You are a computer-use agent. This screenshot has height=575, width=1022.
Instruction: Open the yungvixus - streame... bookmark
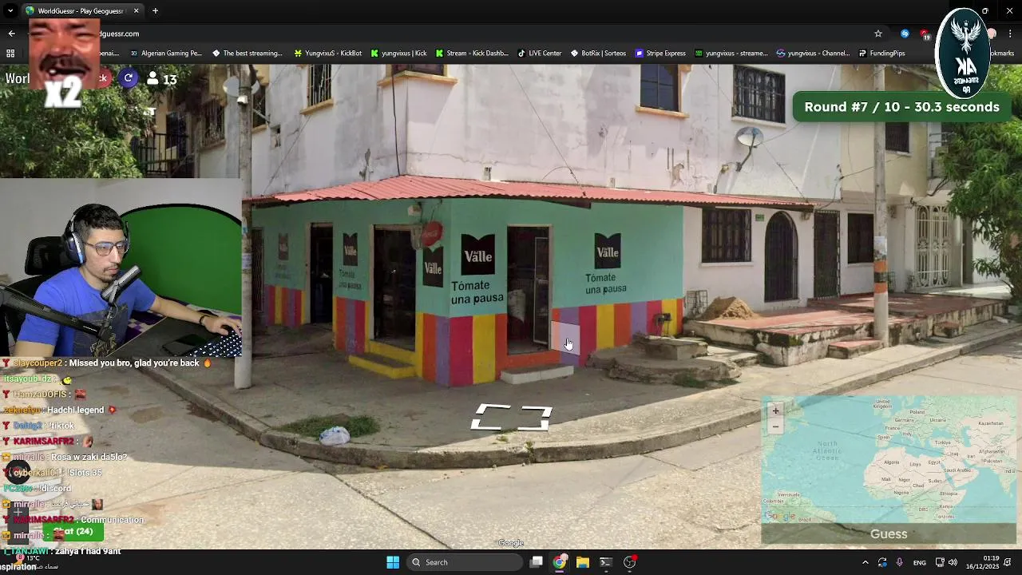(x=731, y=54)
